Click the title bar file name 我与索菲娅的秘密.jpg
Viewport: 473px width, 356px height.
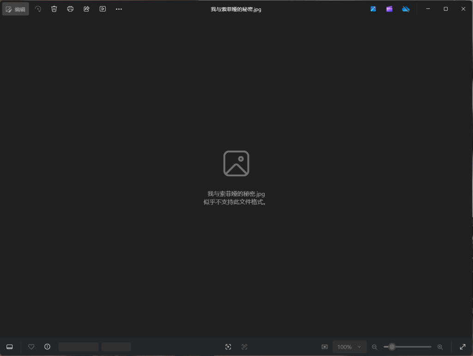[x=236, y=9]
